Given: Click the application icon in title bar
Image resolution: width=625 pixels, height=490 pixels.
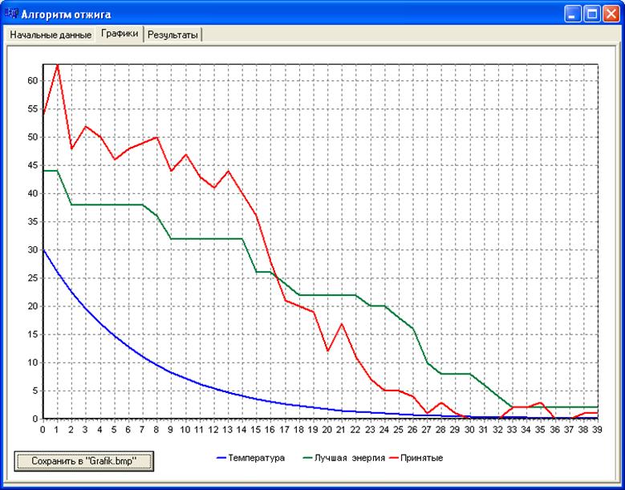Looking at the screenshot, I should click(x=11, y=14).
